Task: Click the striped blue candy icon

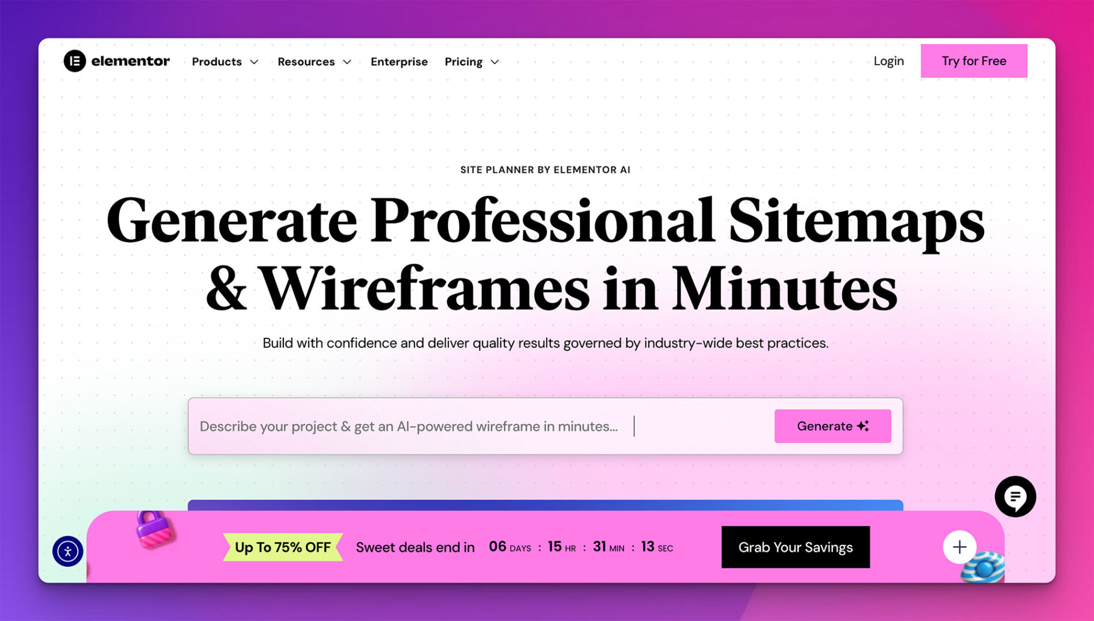Action: [x=985, y=567]
